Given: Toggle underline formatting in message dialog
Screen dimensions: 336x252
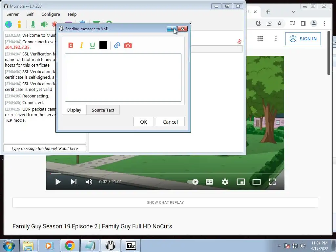Looking at the screenshot, I should 92,45.
